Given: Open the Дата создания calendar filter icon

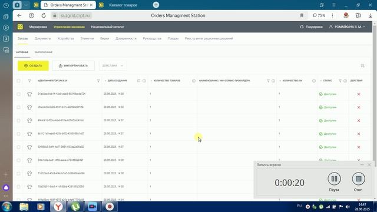Looking at the screenshot, I should pyautogui.click(x=139, y=81).
